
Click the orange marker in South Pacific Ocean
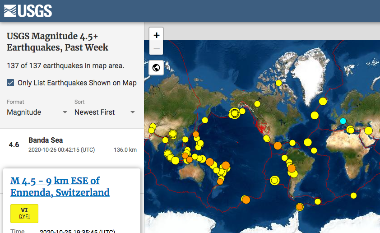246,200
